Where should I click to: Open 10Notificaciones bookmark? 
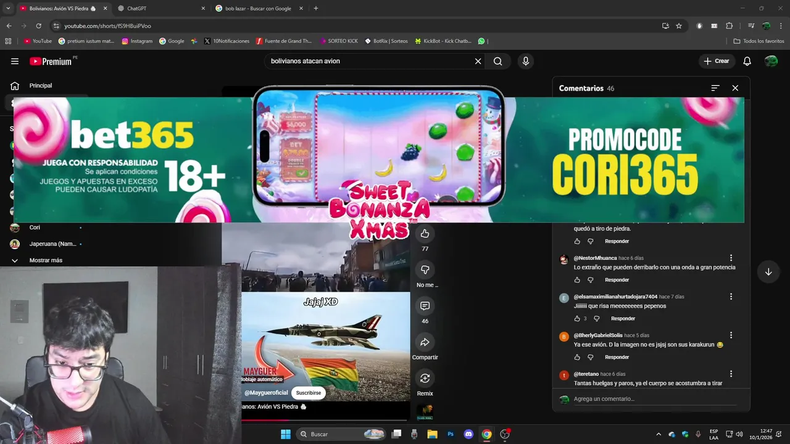225,41
